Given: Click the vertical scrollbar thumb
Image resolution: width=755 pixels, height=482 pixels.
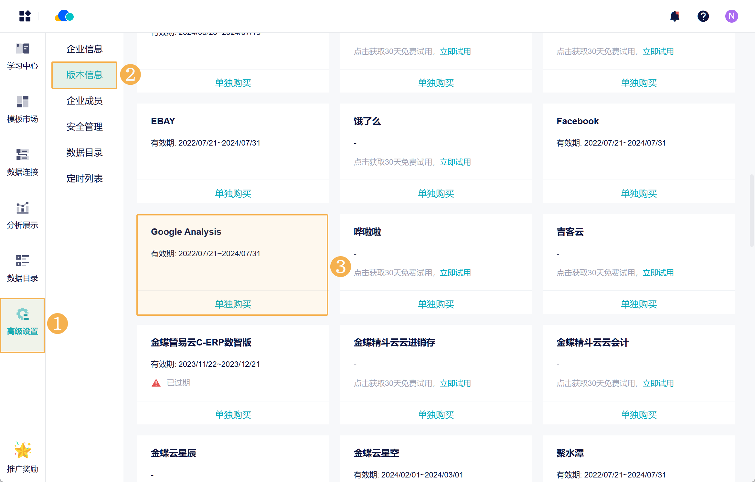Looking at the screenshot, I should click(752, 210).
